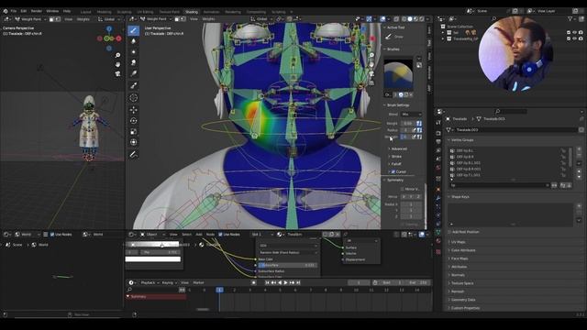Select the Transform tool

tap(133, 142)
